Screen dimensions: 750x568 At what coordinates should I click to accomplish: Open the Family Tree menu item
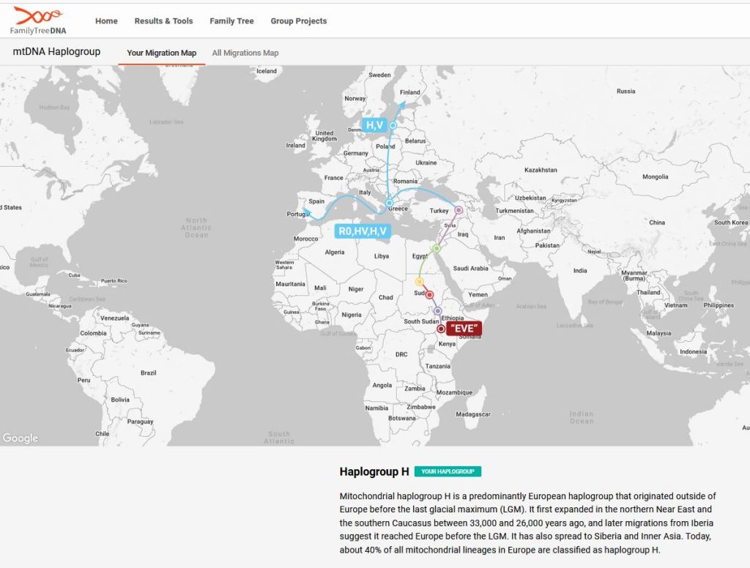(x=231, y=21)
